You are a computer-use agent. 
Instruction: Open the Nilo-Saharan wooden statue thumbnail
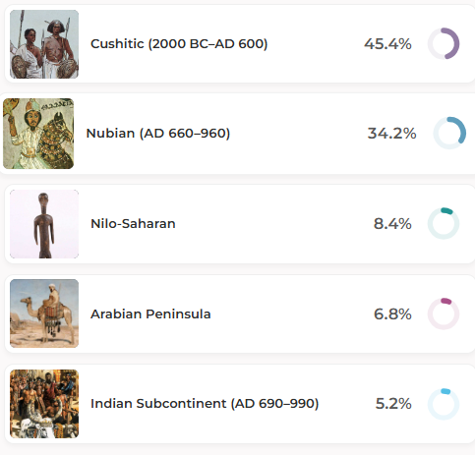tap(44, 224)
